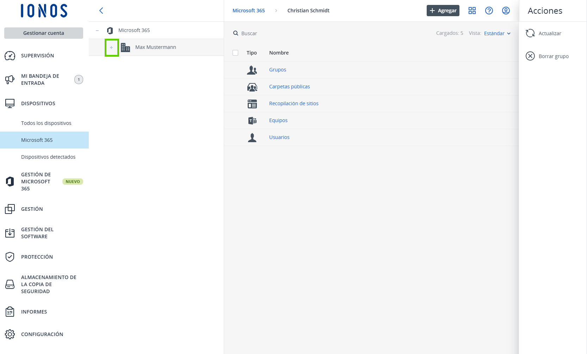Click the Actualizar refresh icon
This screenshot has width=587, height=354.
(x=530, y=33)
